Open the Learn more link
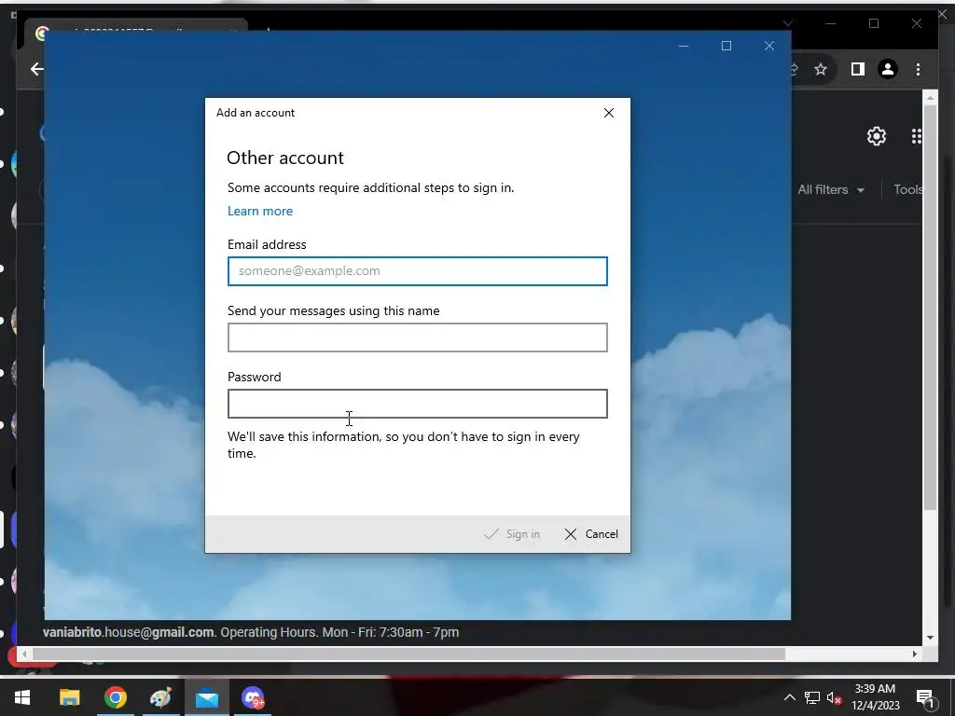This screenshot has height=716, width=955. 260,212
